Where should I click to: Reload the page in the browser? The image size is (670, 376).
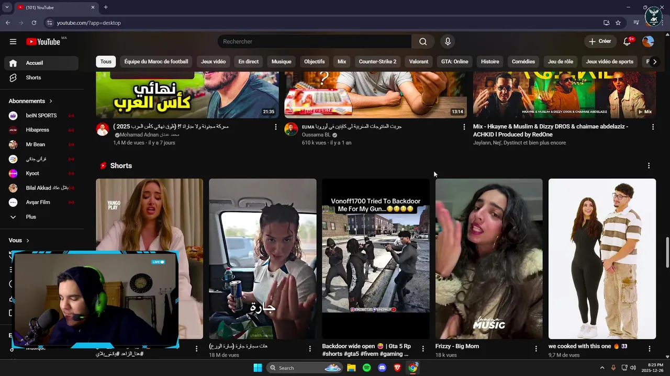(x=34, y=23)
